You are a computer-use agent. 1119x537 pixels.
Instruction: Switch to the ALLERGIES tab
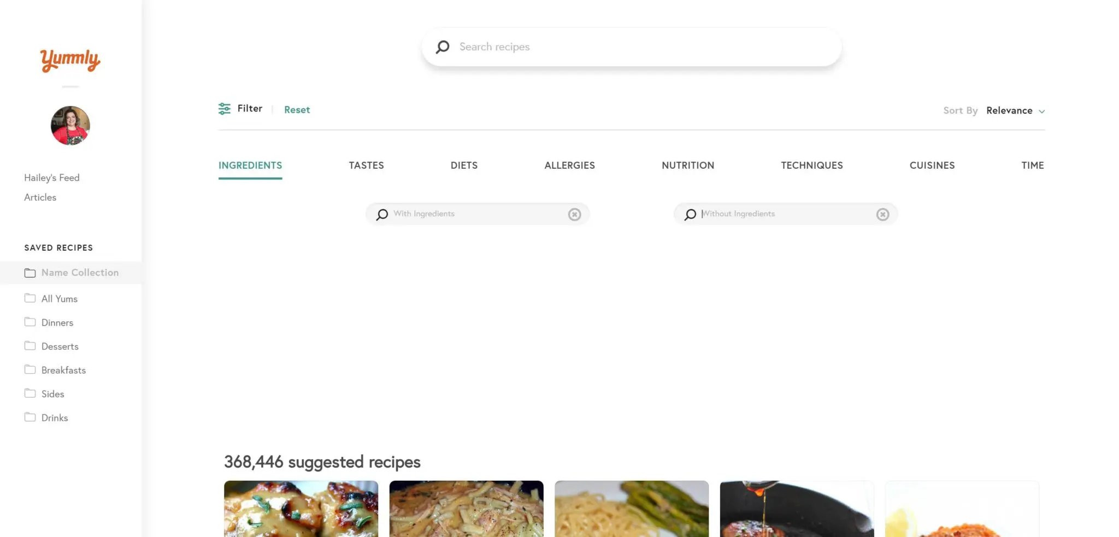point(569,166)
